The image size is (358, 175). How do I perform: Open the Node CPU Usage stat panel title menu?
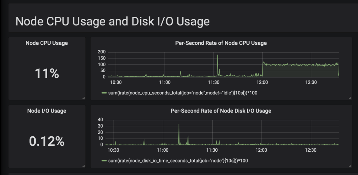[x=47, y=43]
